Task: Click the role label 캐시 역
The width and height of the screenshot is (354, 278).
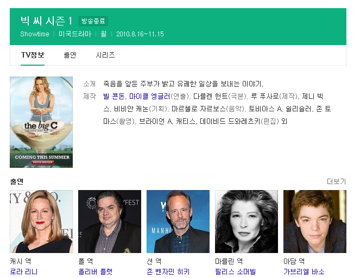Action: (21, 261)
